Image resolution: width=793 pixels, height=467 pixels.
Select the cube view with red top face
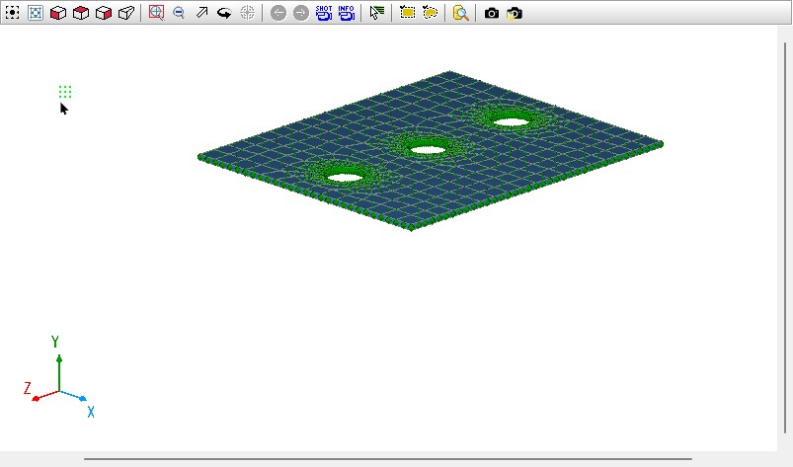coord(81,13)
